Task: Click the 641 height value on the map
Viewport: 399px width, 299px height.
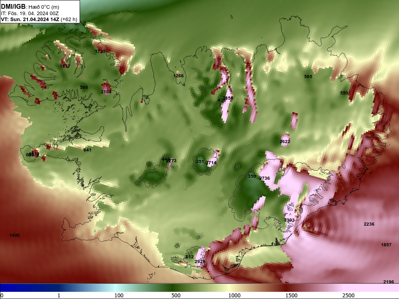Action: (87, 150)
